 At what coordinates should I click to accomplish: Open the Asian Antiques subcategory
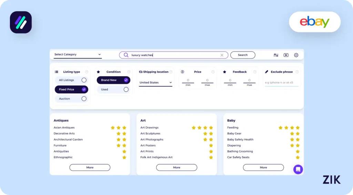point(64,127)
